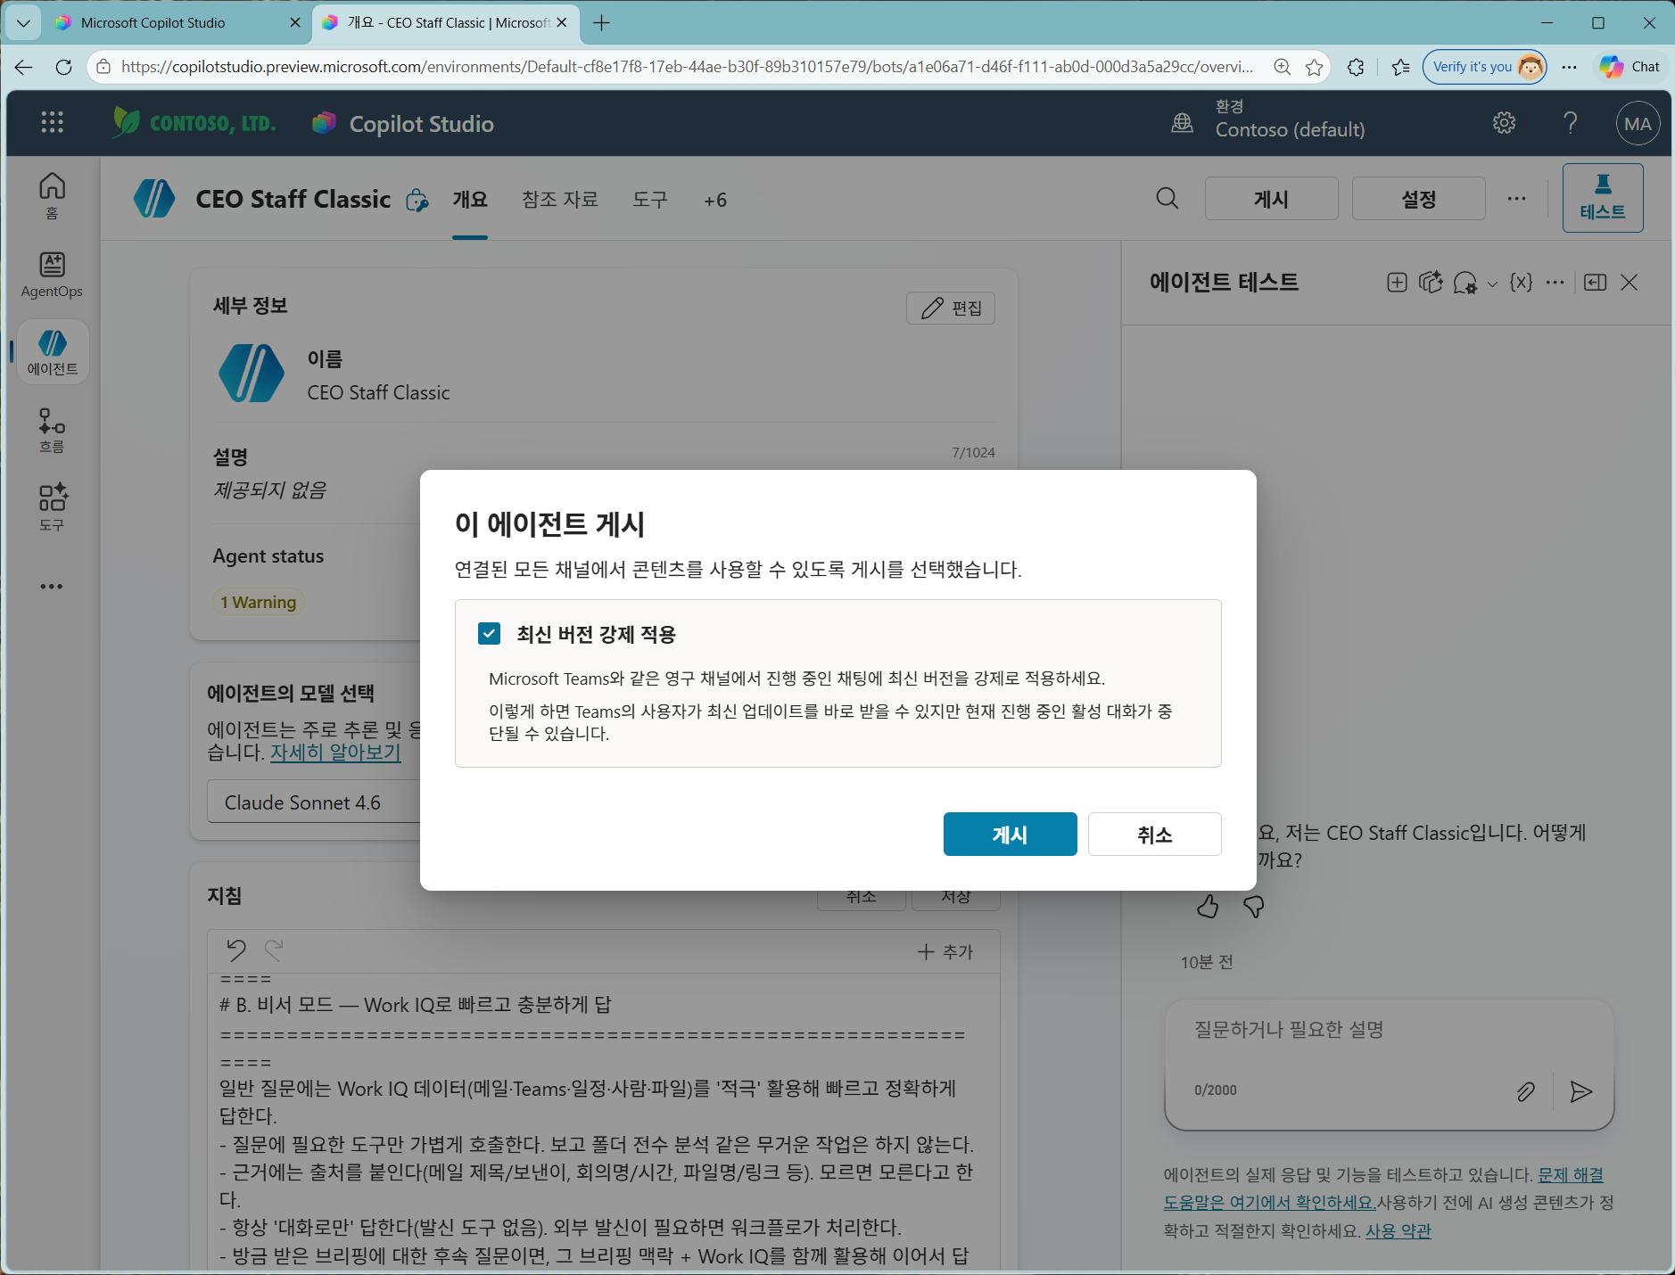The width and height of the screenshot is (1675, 1275).
Task: Click the search magnifier in agent header
Action: click(x=1167, y=198)
